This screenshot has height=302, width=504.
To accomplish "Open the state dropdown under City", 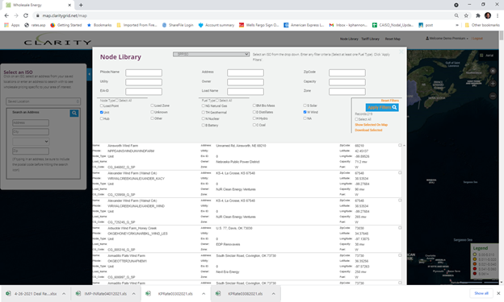I will pos(31,142).
